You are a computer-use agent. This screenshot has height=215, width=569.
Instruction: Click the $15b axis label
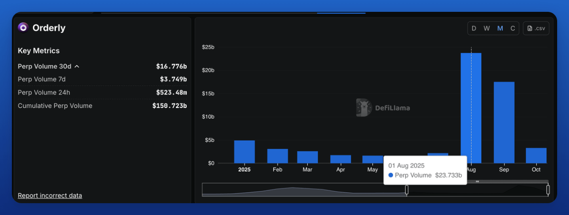(208, 93)
